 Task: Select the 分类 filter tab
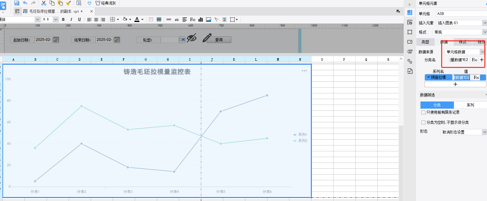point(437,105)
